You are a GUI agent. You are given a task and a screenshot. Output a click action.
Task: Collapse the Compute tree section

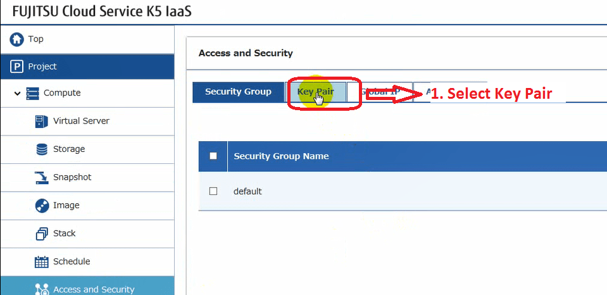18,93
